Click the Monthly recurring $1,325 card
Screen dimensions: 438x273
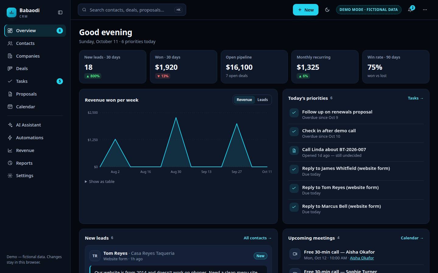coord(325,67)
